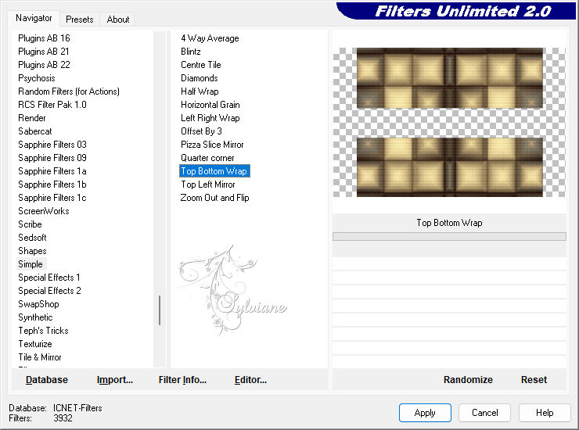Select the Sabercat filter group

(x=35, y=131)
